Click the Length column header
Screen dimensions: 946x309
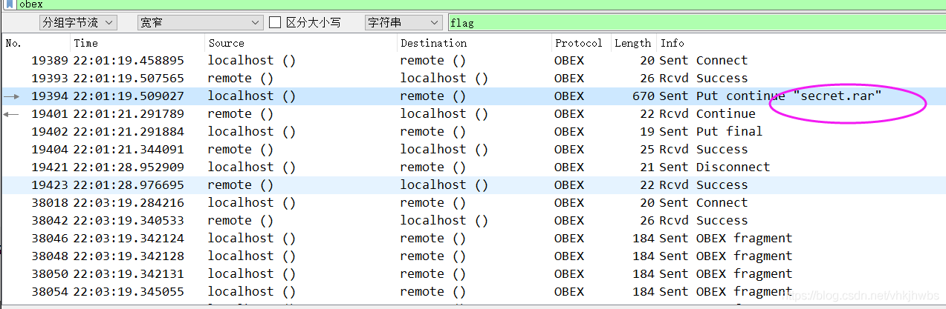[x=632, y=43]
